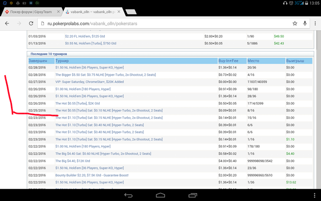Select place 11037/40359 cell

[x=257, y=82]
